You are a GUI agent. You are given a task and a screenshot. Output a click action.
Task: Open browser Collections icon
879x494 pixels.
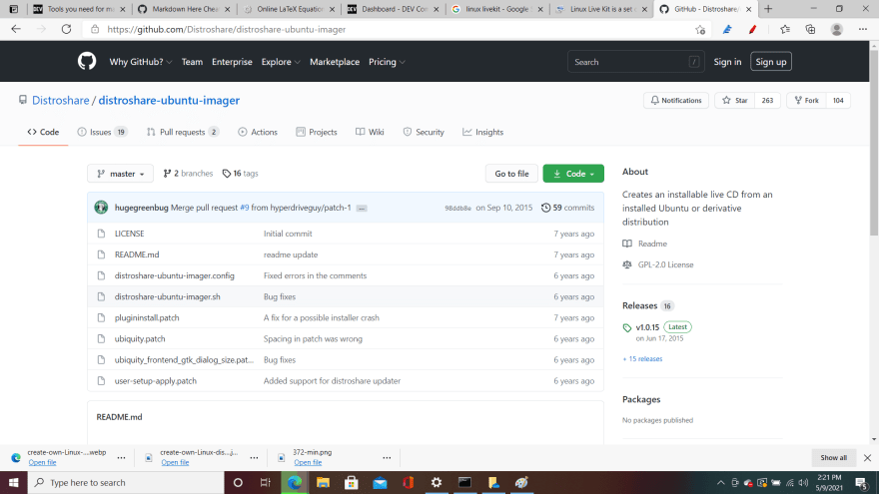point(811,30)
